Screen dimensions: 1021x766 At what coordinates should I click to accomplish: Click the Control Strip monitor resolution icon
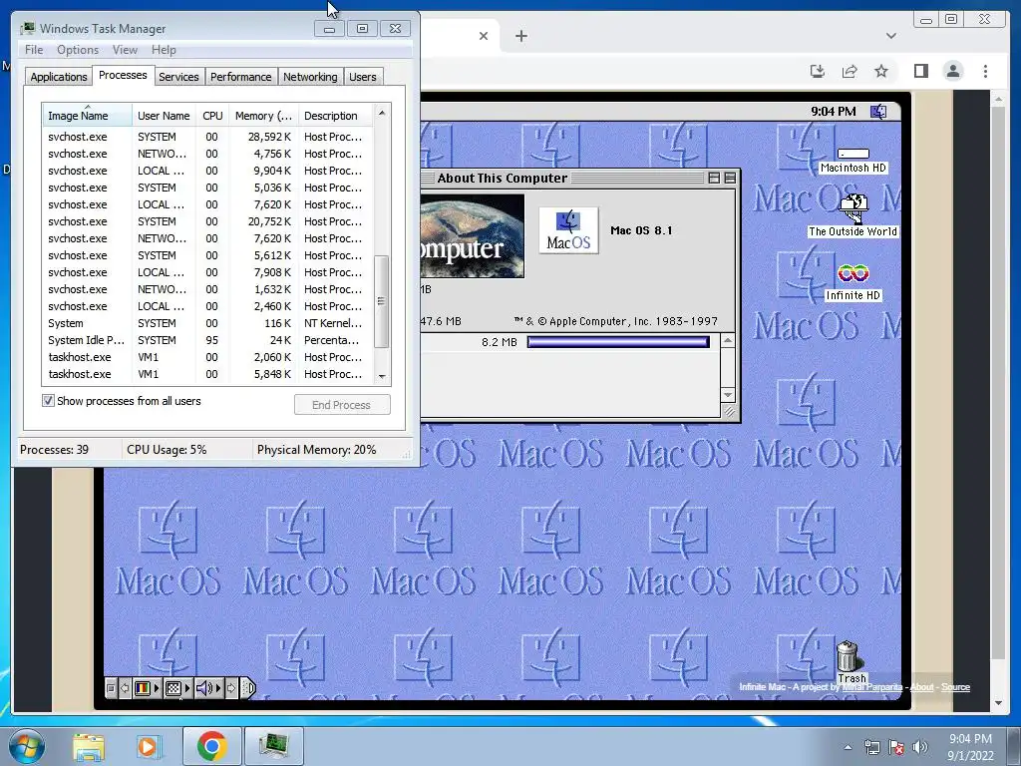point(173,688)
